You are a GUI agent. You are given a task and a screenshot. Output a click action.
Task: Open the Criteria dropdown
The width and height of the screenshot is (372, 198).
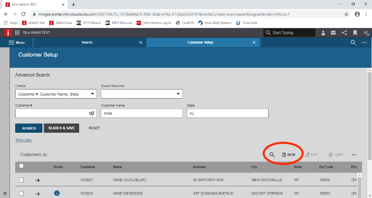pyautogui.click(x=56, y=94)
